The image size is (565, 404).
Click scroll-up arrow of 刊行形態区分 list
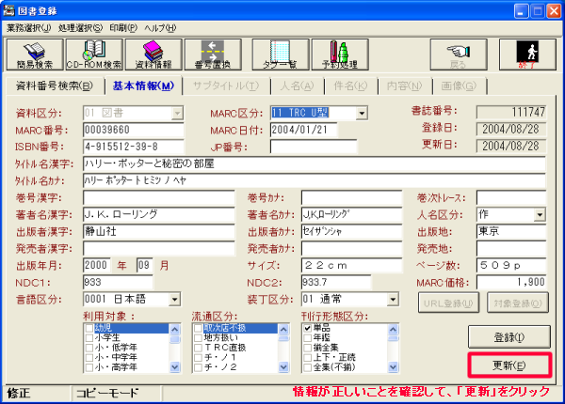pos(393,329)
